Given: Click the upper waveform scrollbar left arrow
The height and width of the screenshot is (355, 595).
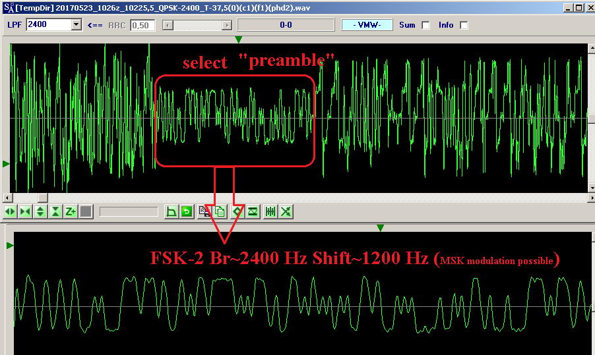Looking at the screenshot, I should point(8,198).
